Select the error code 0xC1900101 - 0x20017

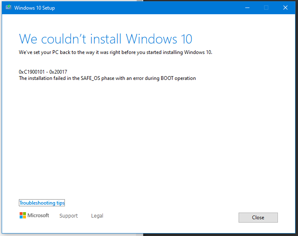(43, 72)
